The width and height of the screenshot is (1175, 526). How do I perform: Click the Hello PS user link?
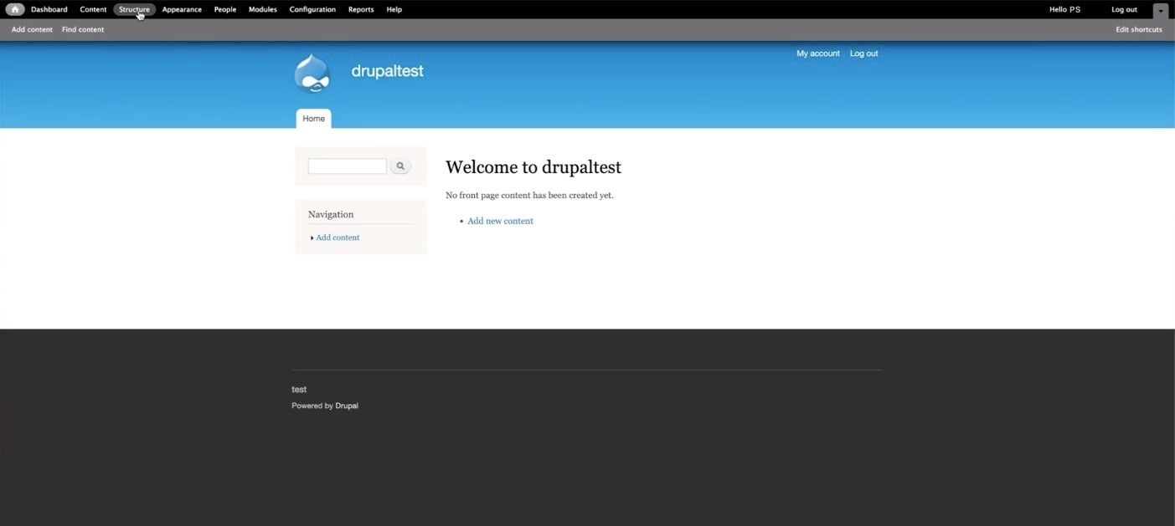(x=1064, y=9)
